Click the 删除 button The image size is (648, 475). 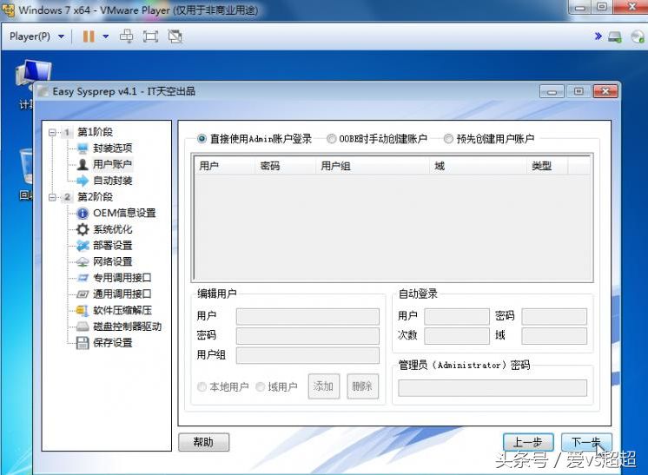pyautogui.click(x=362, y=386)
